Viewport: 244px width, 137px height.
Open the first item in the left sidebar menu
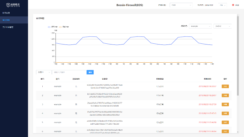14,13
